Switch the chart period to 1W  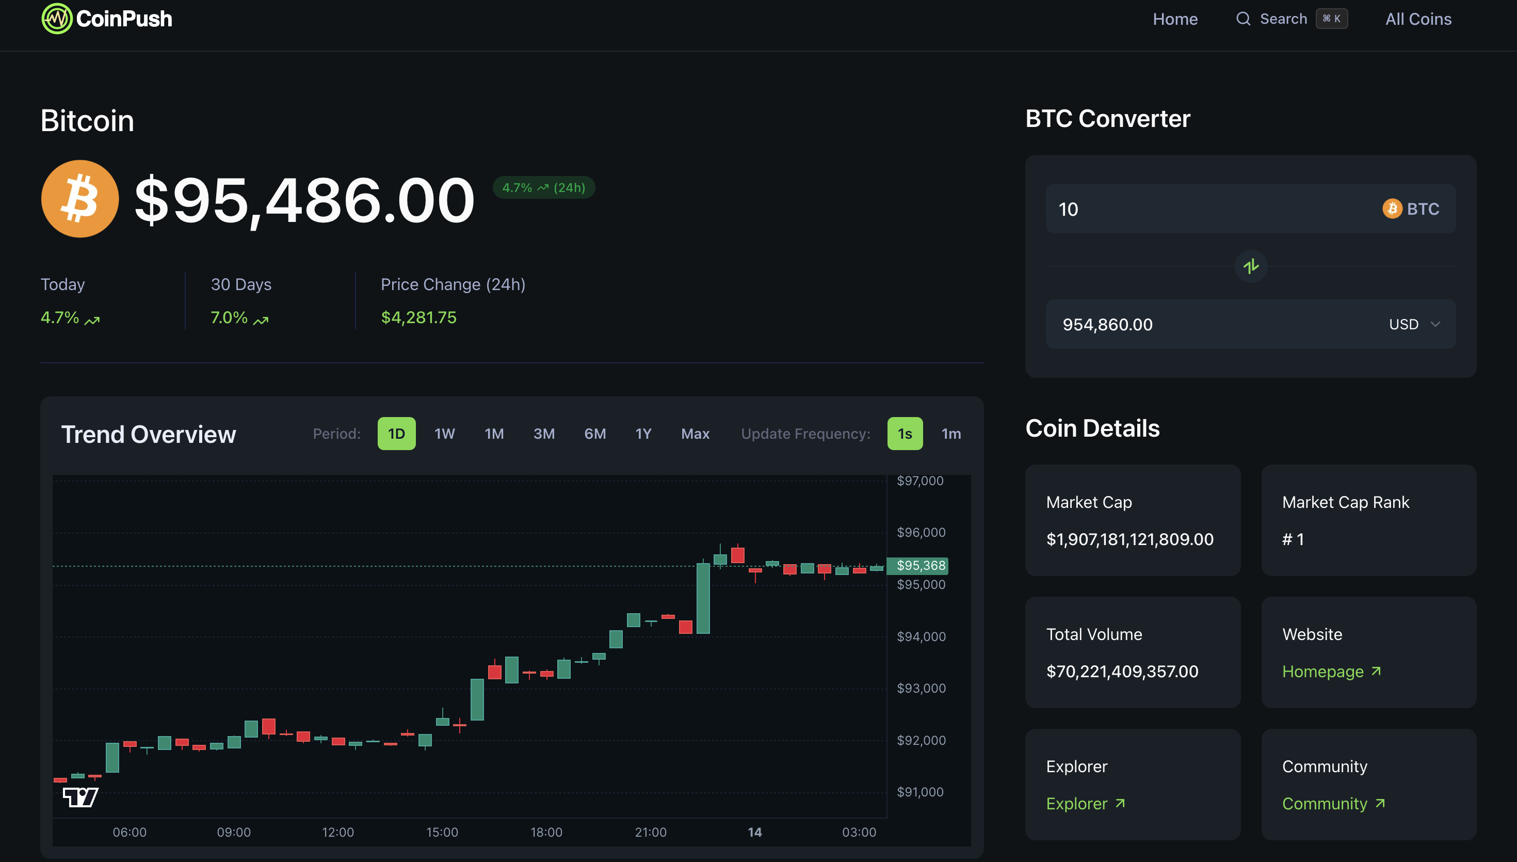(x=444, y=434)
